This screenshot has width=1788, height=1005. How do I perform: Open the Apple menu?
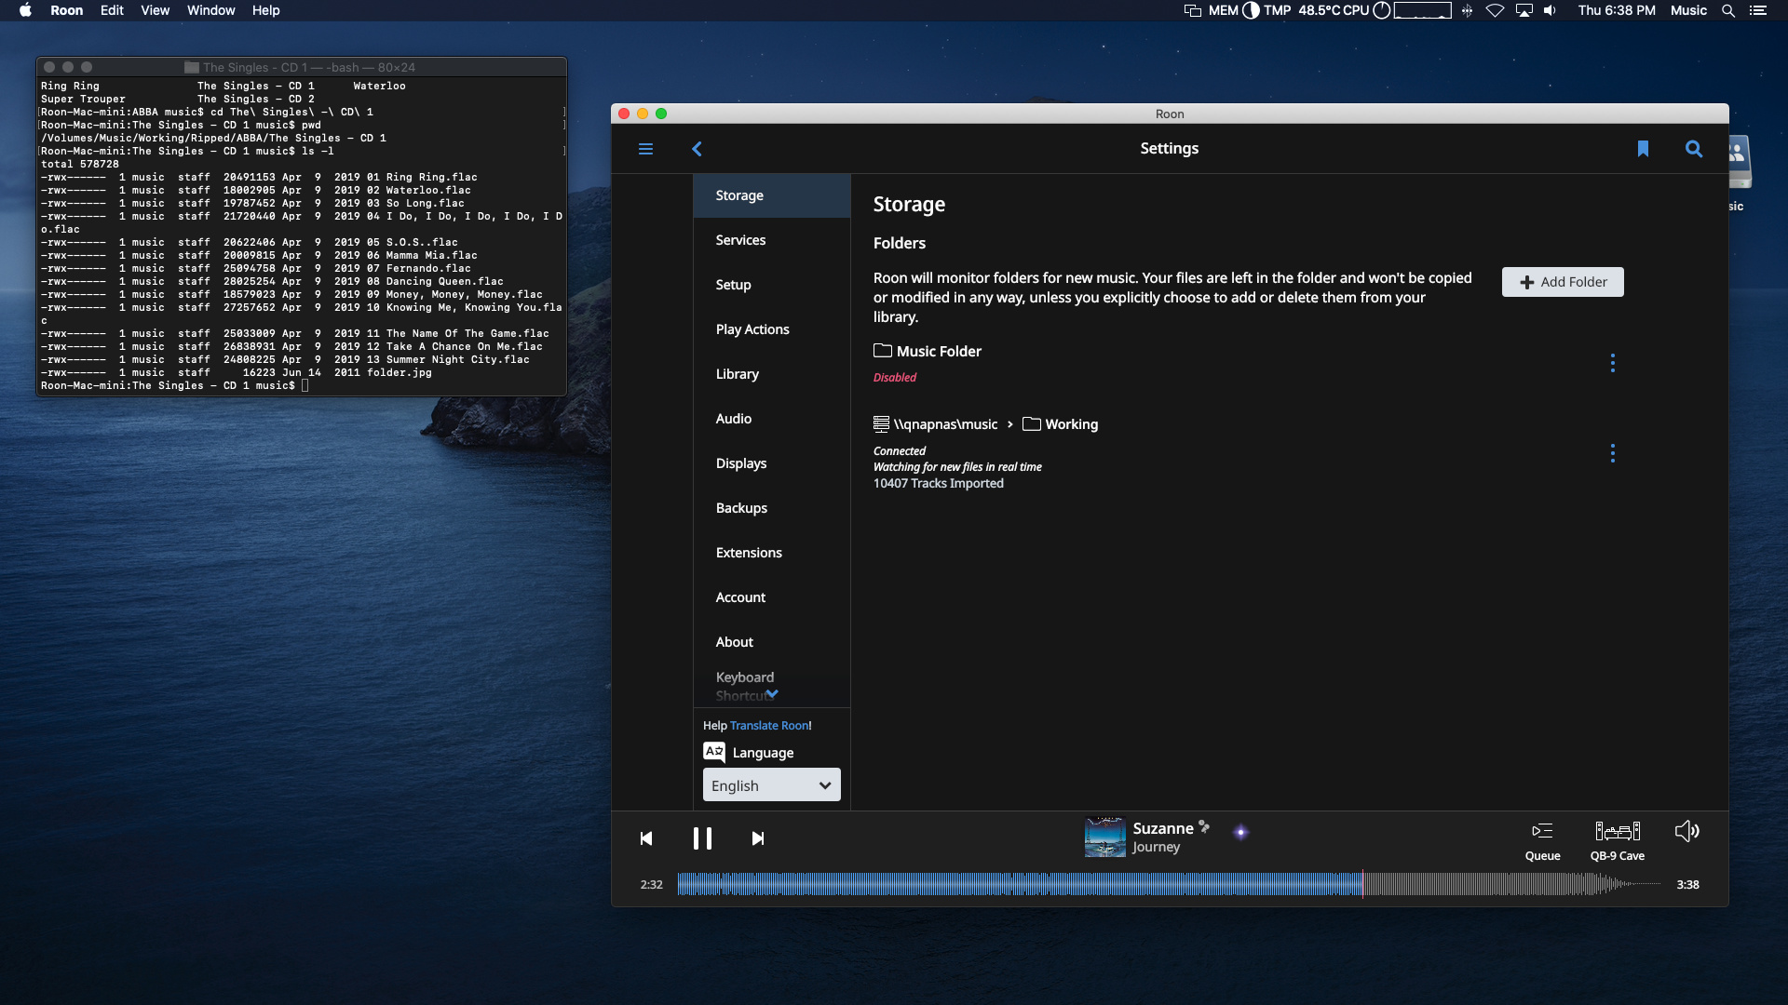pyautogui.click(x=25, y=10)
